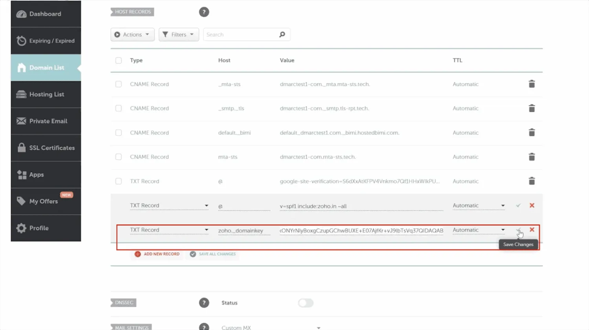Click value dmarctest1-com._smtp.tls-rpt.tech.
The width and height of the screenshot is (589, 330).
point(324,109)
